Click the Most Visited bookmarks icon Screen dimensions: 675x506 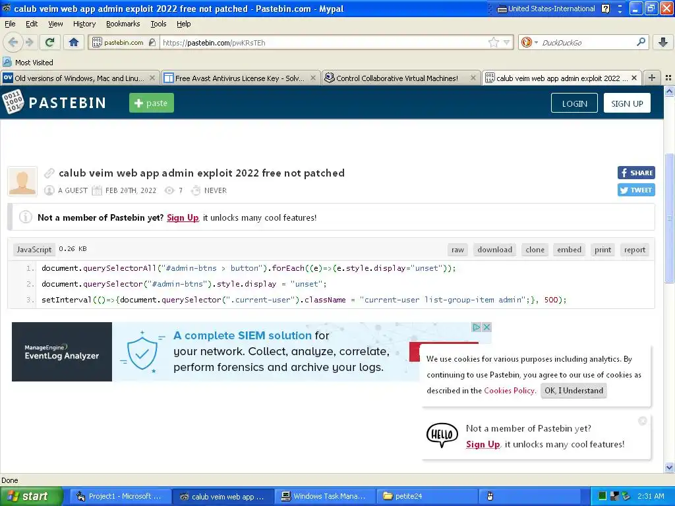click(x=7, y=63)
